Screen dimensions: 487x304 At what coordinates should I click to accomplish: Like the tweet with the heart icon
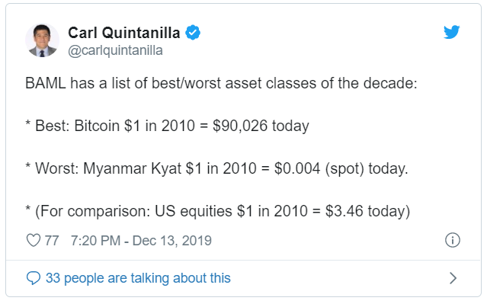[34, 240]
